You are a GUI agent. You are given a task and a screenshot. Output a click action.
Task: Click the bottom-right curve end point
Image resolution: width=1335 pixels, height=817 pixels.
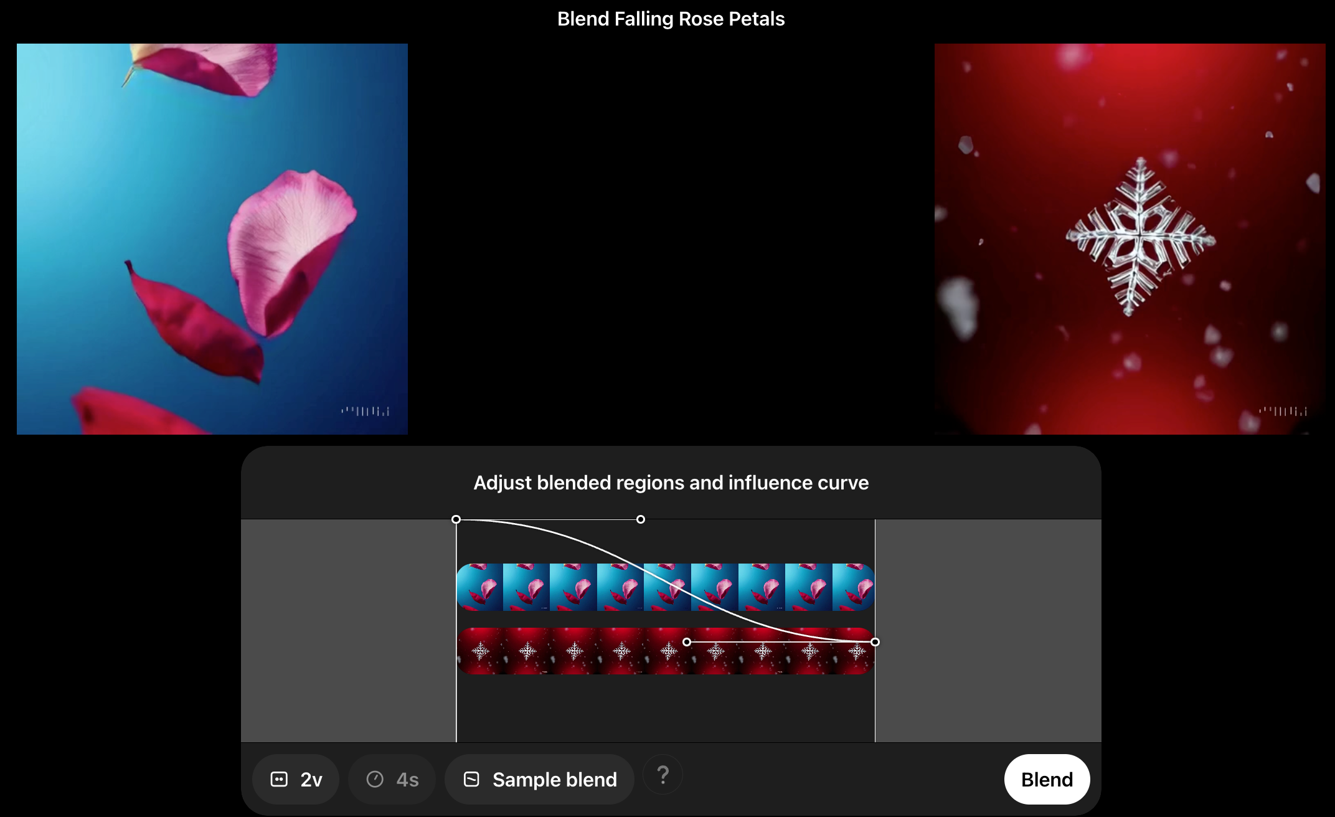pos(875,642)
